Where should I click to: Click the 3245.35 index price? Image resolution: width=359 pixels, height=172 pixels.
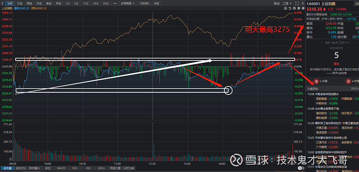coord(315,9)
